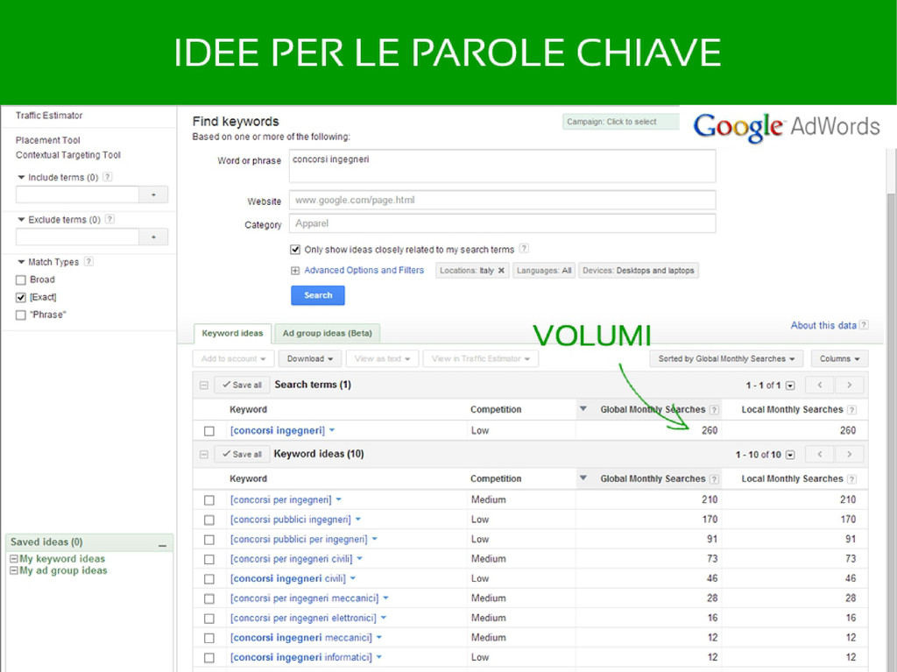Viewport: 897px width, 672px height.
Task: Click the Campaign: Click to select box
Action: tap(621, 122)
